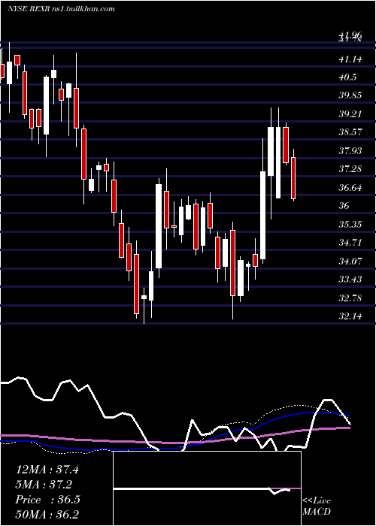Click the Price : 36.5 readout

click(47, 500)
